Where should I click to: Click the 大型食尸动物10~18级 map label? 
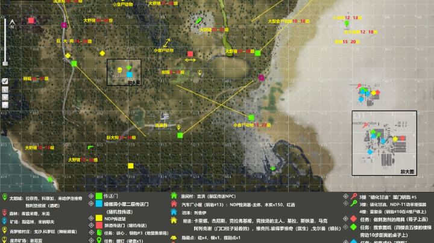[289, 21]
